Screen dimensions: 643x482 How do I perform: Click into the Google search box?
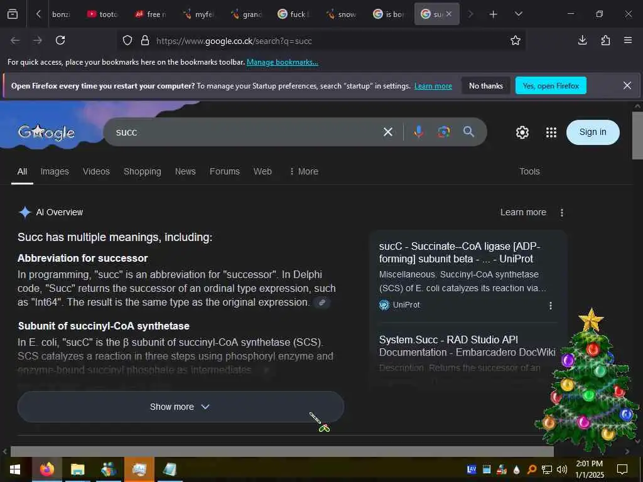tap(246, 132)
